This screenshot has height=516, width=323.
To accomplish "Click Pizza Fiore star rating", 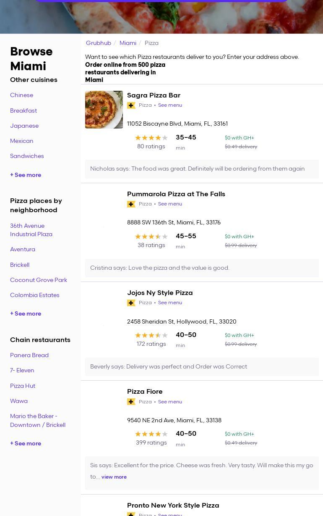I will coord(151,434).
